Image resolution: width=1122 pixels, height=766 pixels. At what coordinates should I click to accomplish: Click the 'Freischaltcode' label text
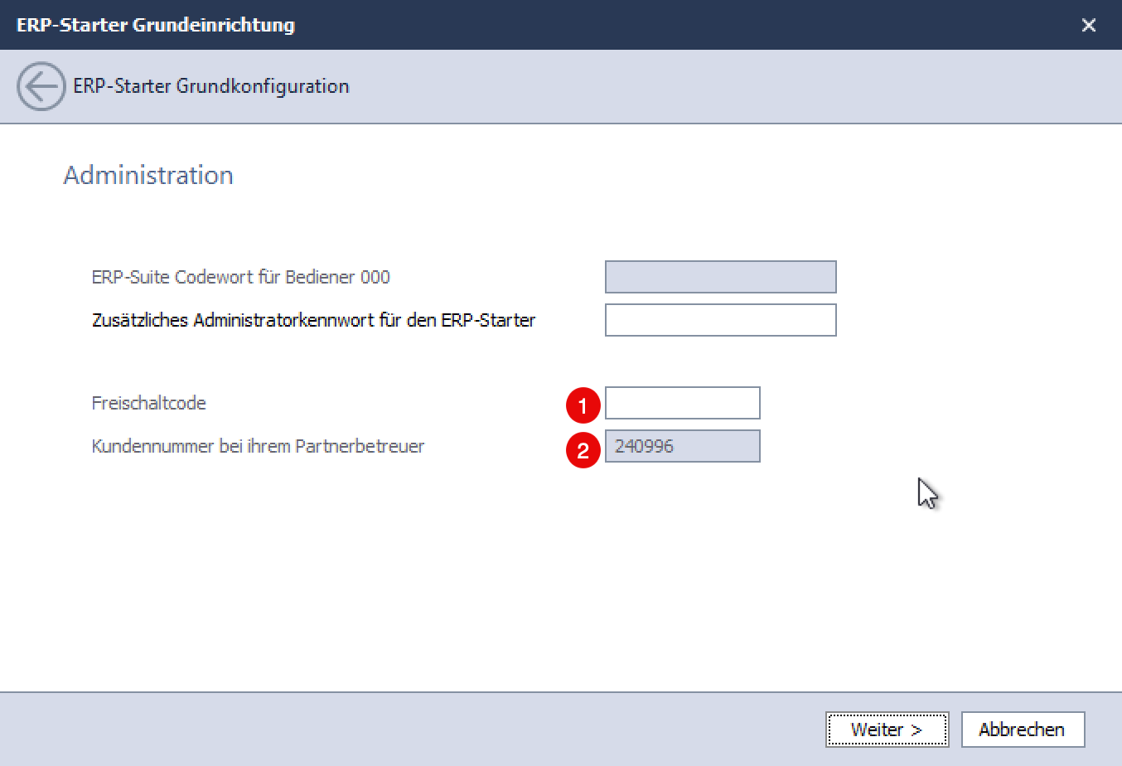[149, 403]
